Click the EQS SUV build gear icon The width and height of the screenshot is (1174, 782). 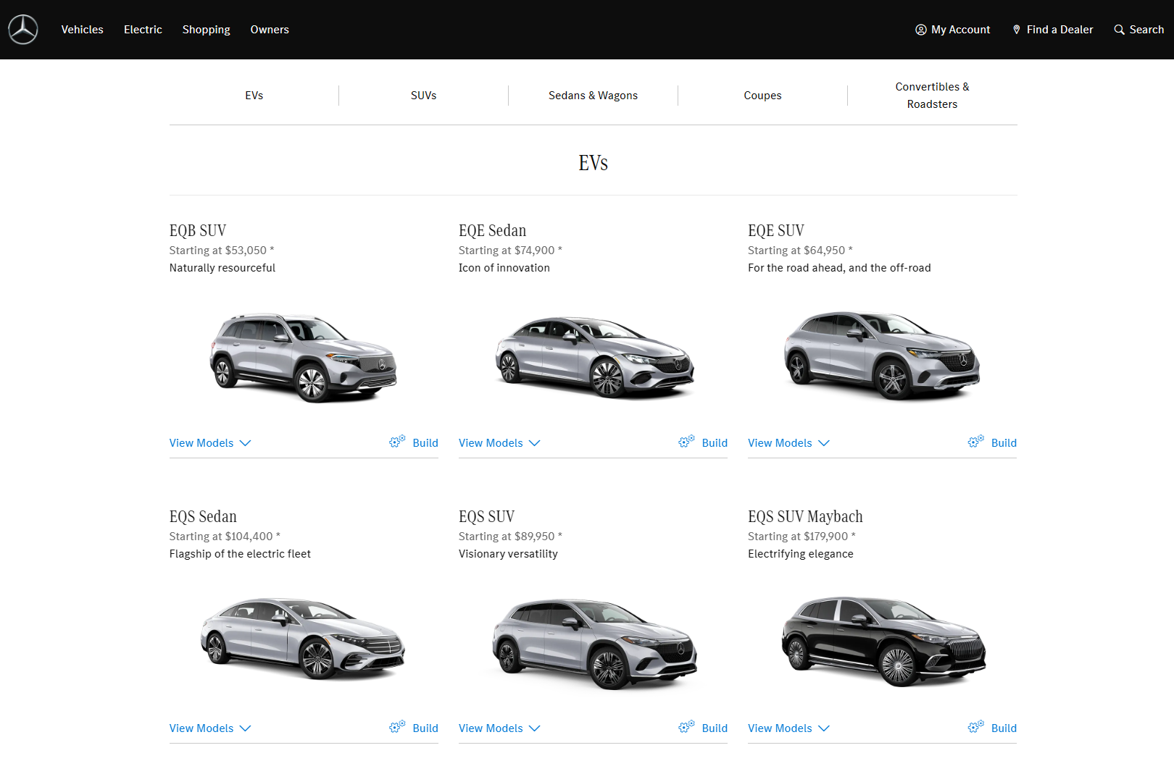click(x=686, y=726)
